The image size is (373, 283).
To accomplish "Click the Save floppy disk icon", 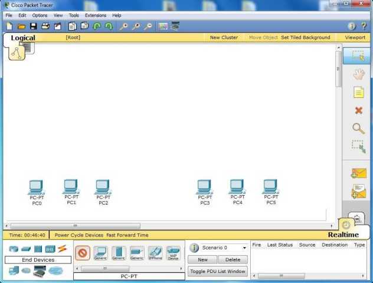I will [33, 27].
